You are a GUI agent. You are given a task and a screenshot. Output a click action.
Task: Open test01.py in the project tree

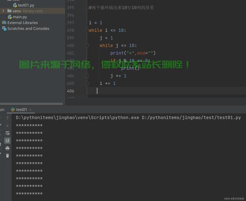point(25,5)
